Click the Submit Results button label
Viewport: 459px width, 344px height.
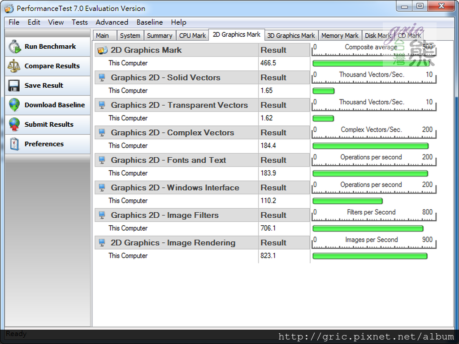coord(49,125)
